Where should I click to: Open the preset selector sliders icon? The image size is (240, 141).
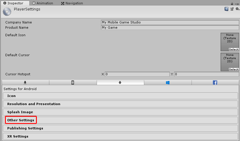tap(232, 9)
